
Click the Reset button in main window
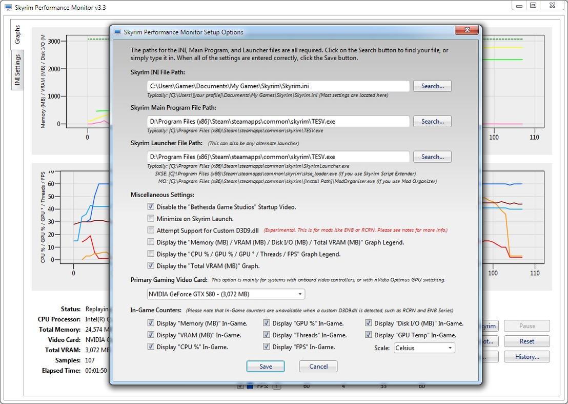[526, 341]
